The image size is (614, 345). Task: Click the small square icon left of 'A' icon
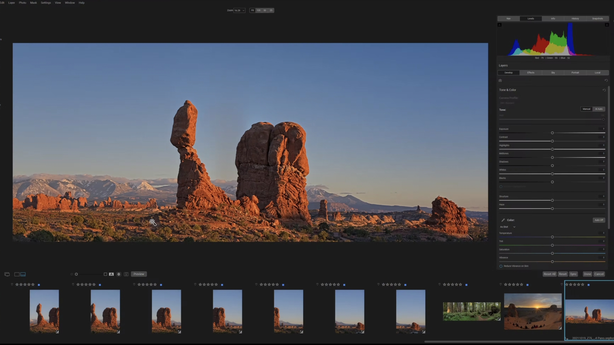click(105, 274)
